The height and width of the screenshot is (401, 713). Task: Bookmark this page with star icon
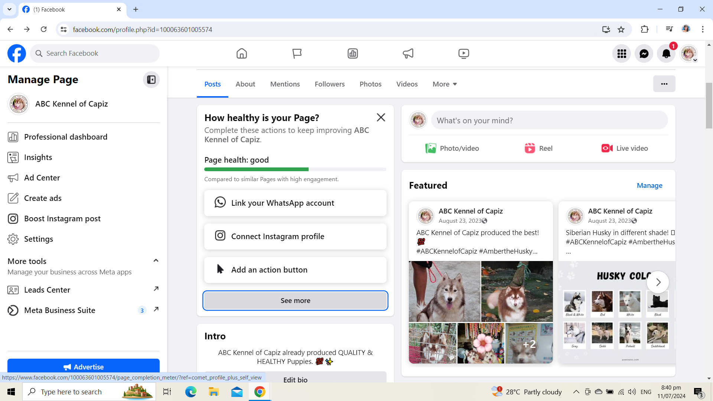click(x=621, y=29)
